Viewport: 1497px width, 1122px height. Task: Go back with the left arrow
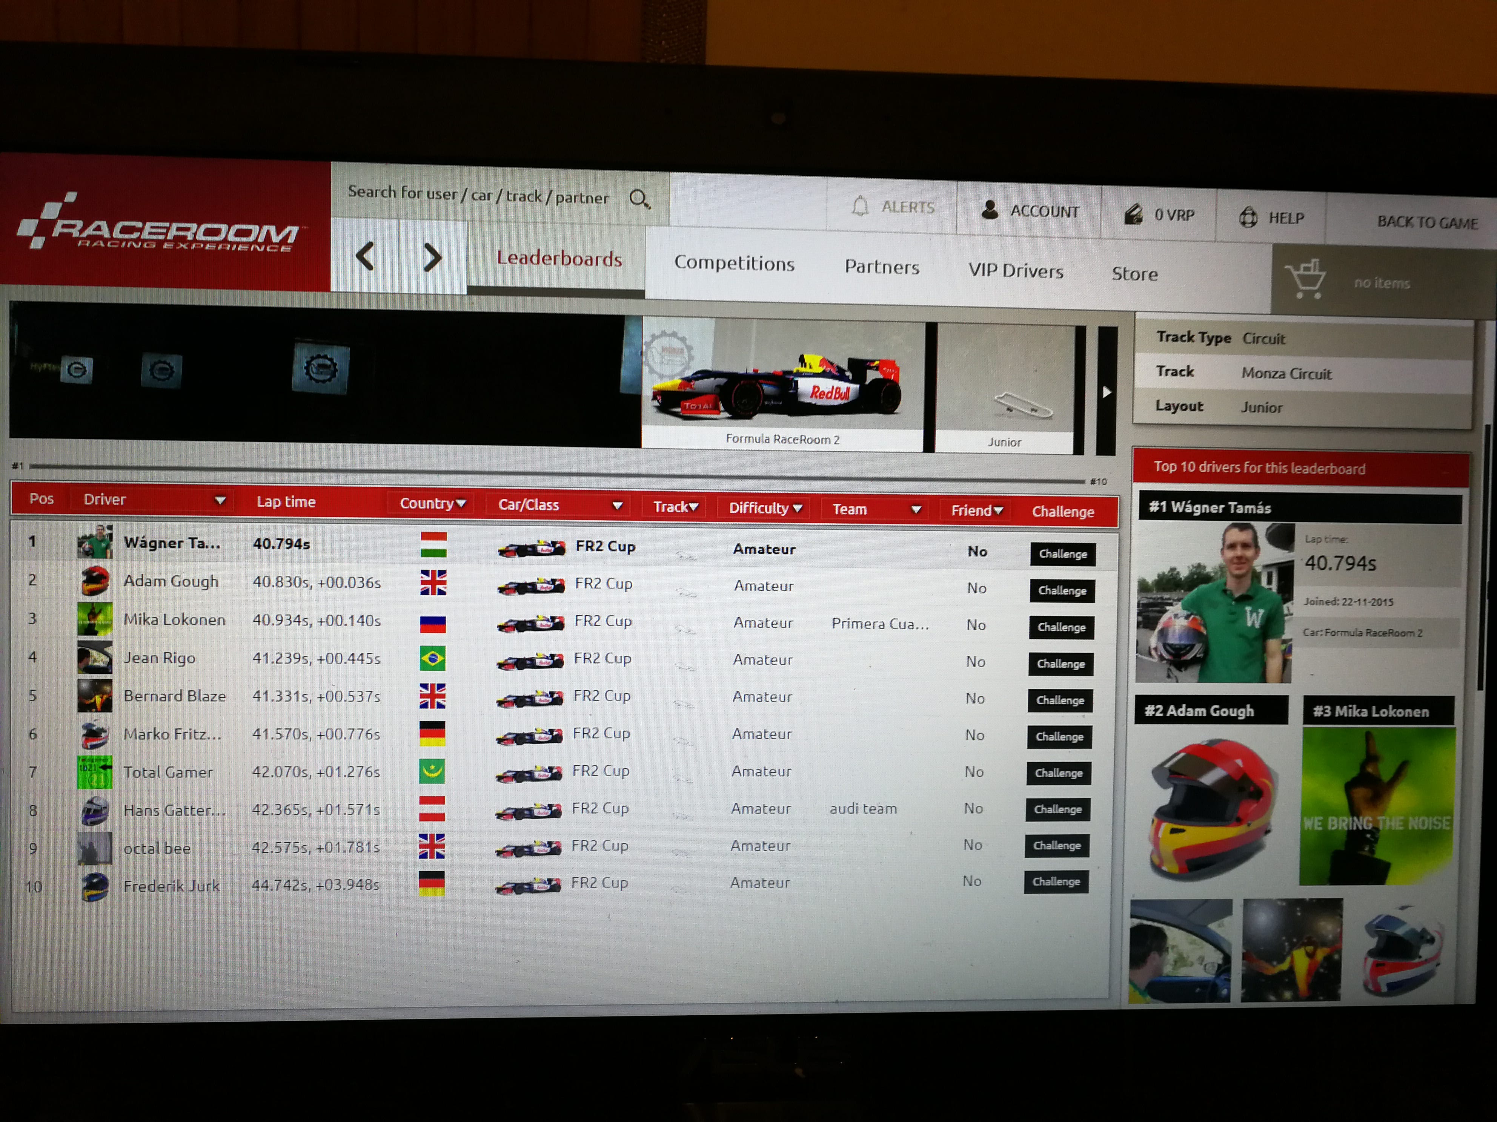(366, 256)
